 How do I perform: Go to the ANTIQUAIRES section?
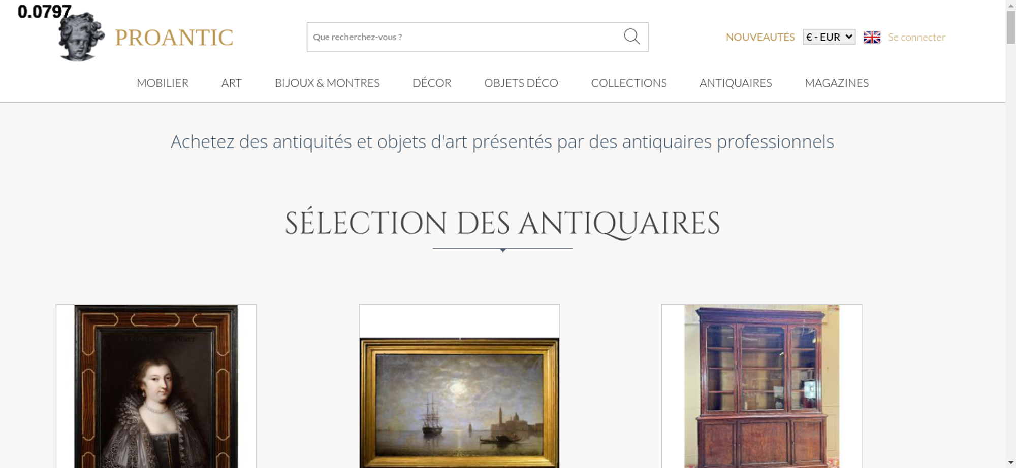[x=736, y=83]
